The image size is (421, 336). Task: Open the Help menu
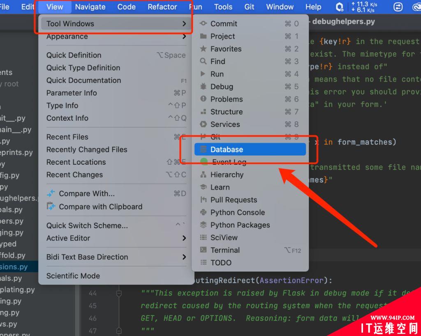pyautogui.click(x=313, y=7)
